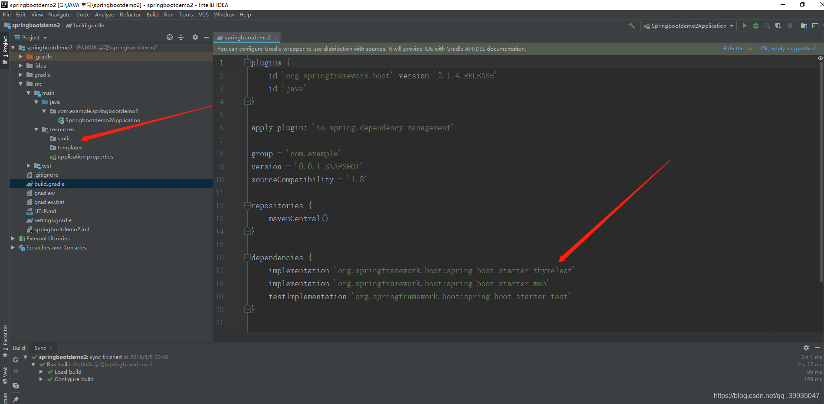Expand the gradle folder node

[x=20, y=75]
